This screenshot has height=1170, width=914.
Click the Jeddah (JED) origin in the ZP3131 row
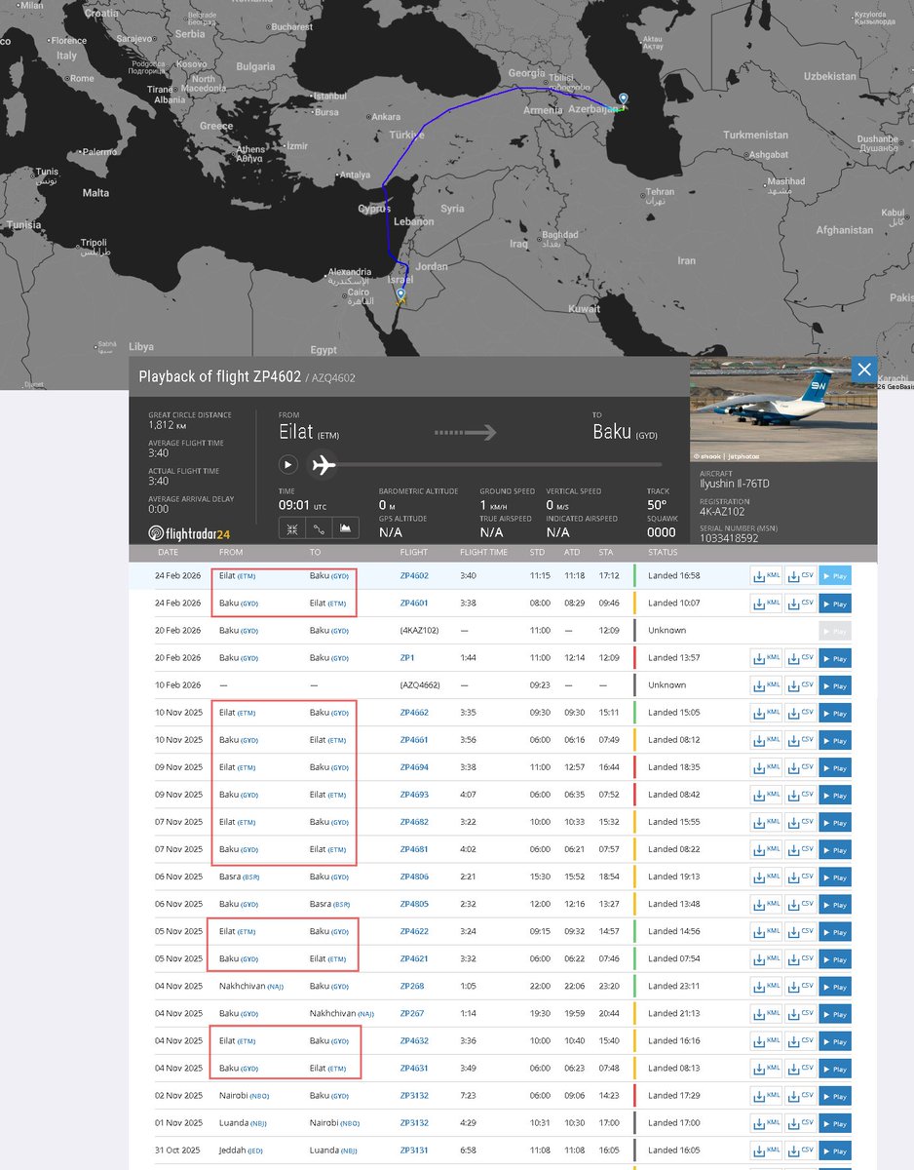pos(242,1150)
